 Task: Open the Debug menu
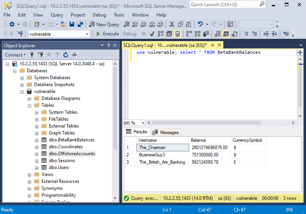[99, 15]
